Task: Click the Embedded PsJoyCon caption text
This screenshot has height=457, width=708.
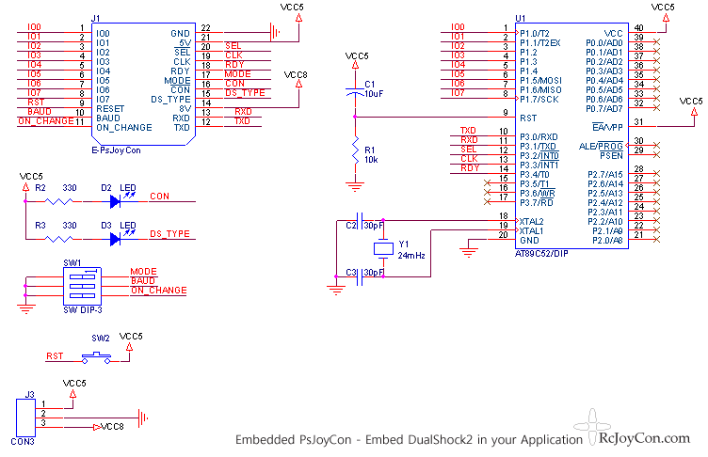Action: point(410,439)
